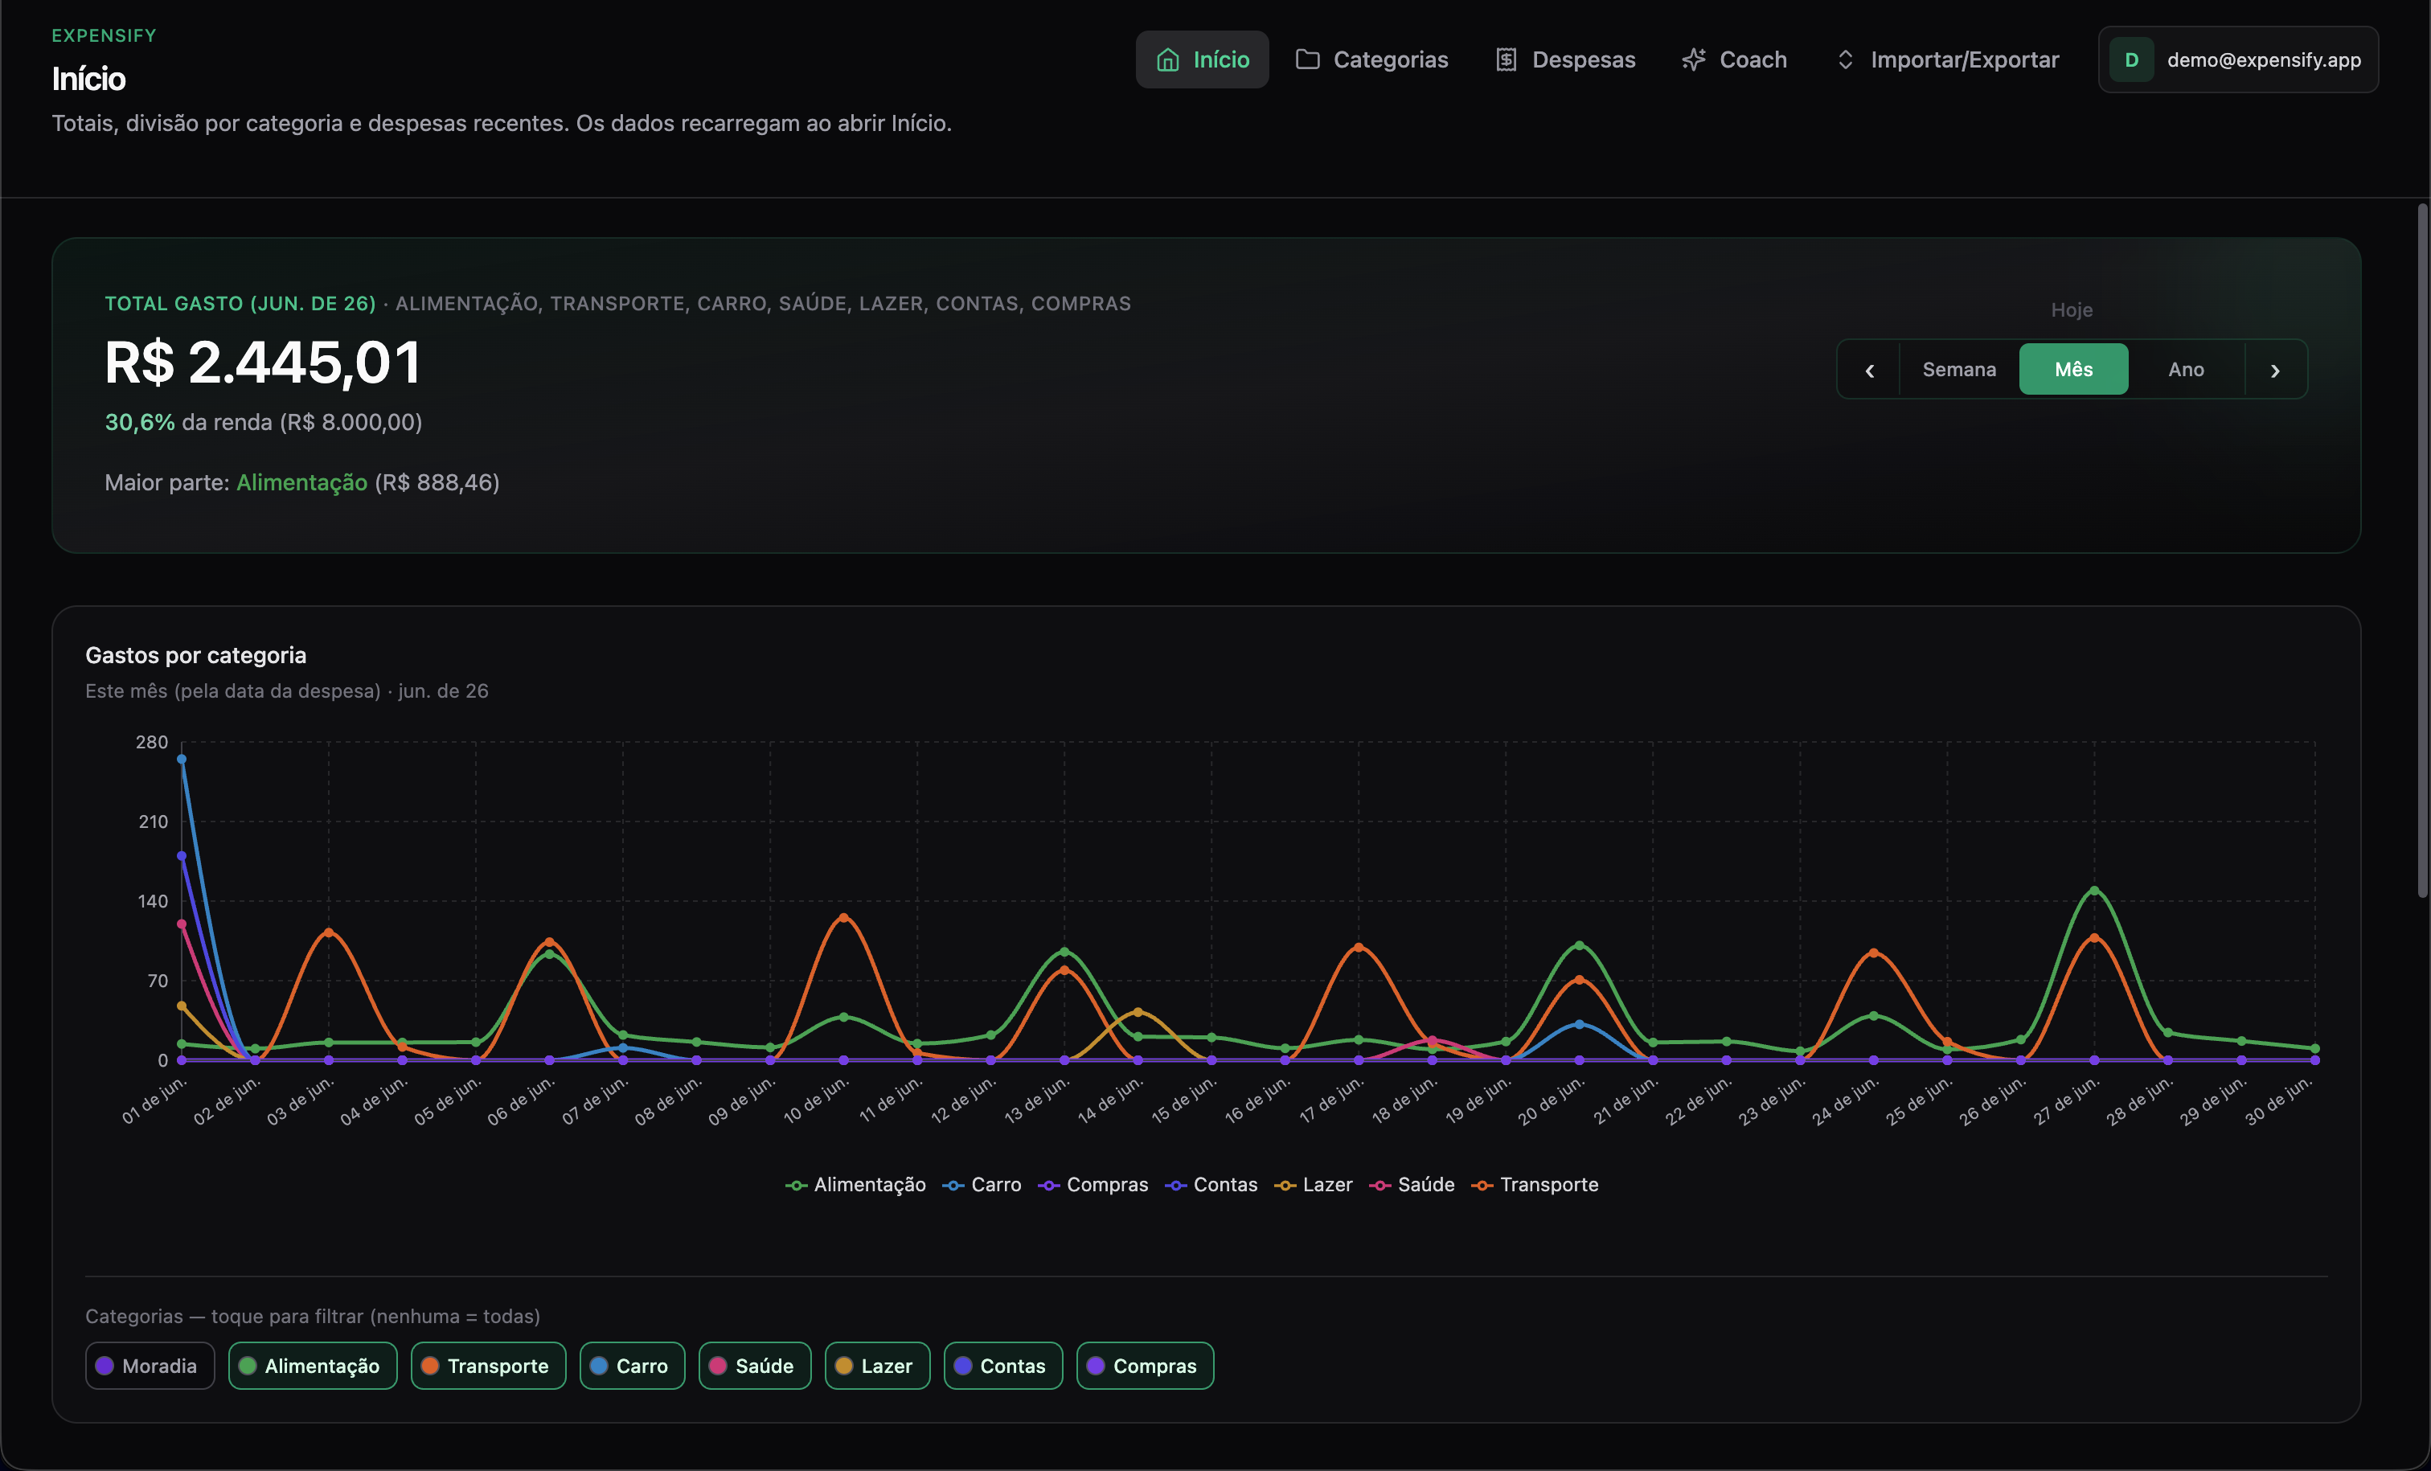Jump to today via Hoje link

[x=2071, y=309]
